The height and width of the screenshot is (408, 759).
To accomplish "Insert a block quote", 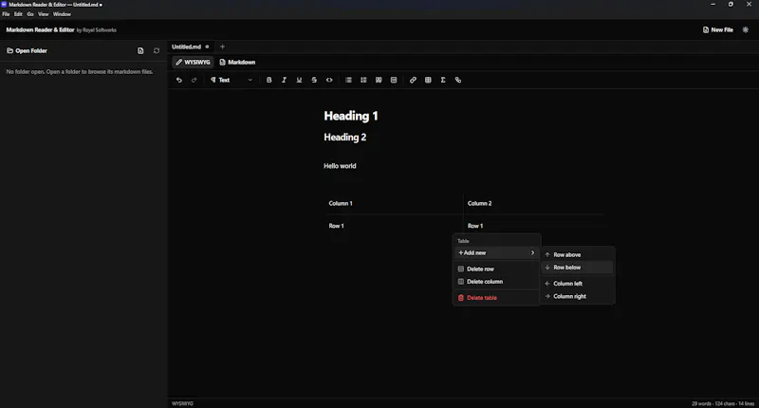I will pos(379,80).
